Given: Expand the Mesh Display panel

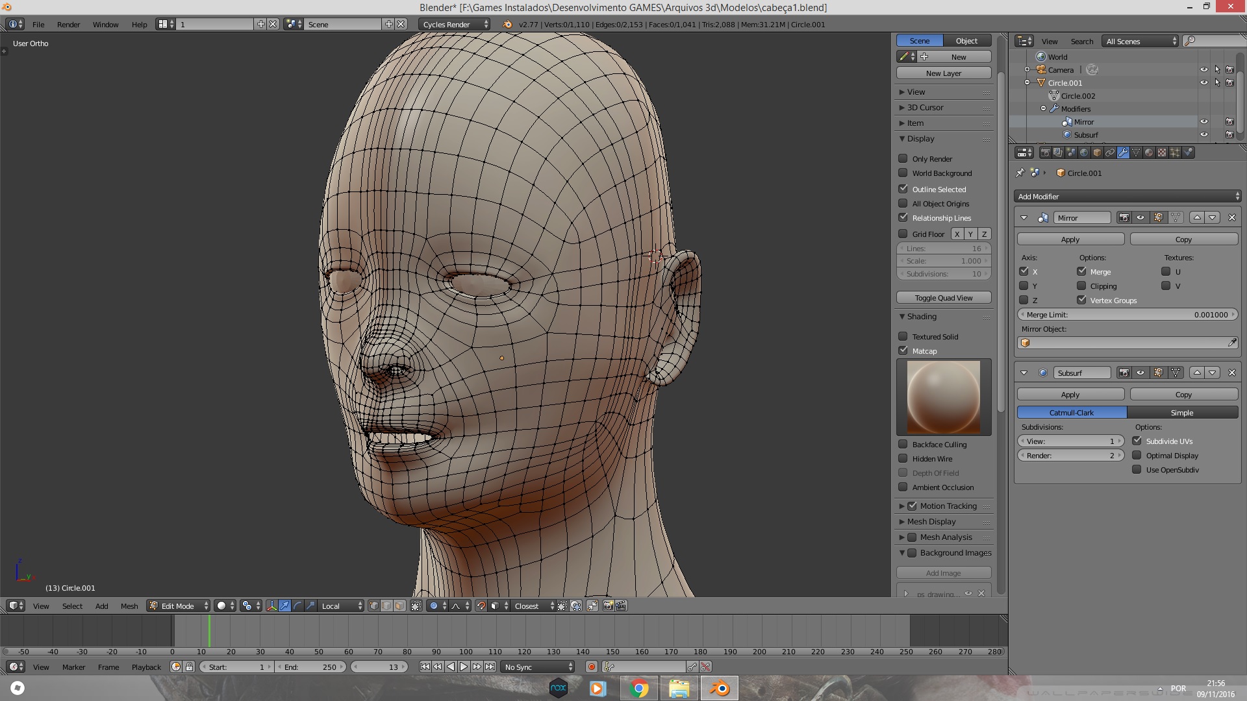Looking at the screenshot, I should (944, 521).
